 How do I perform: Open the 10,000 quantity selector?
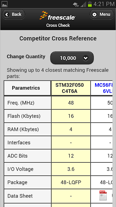[x=72, y=58]
